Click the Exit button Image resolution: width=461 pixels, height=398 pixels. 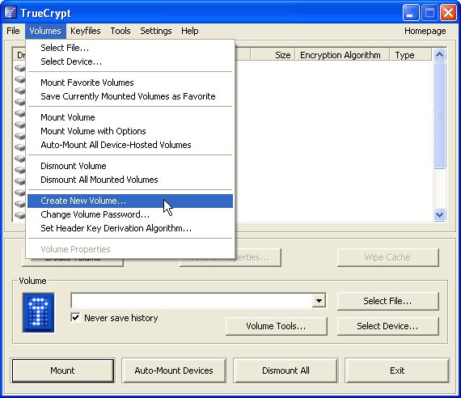[x=397, y=370]
